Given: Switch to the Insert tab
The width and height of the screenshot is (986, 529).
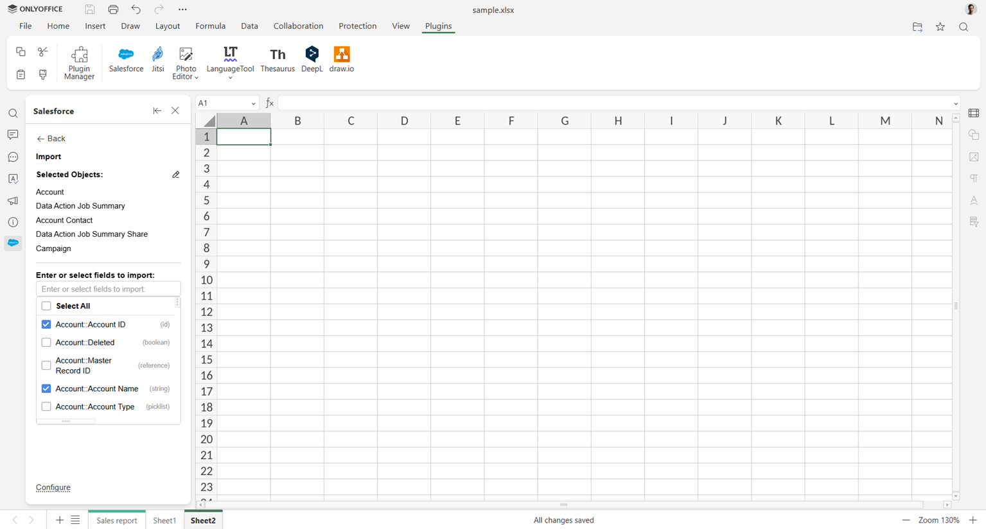Looking at the screenshot, I should [x=95, y=26].
